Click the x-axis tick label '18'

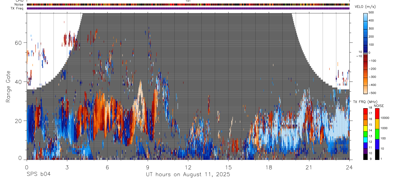click(x=269, y=167)
